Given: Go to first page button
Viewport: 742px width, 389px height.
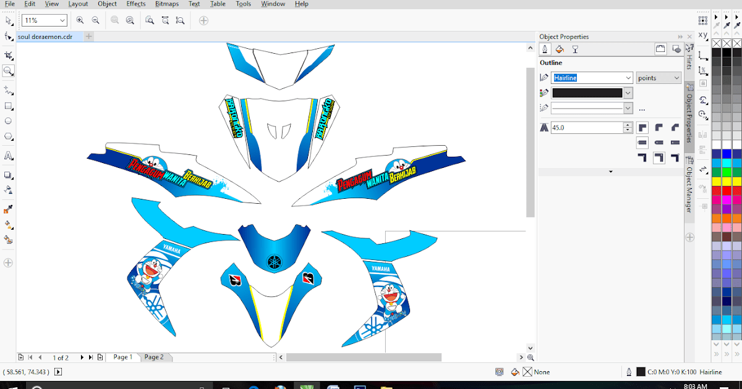Looking at the screenshot, I should coord(30,357).
